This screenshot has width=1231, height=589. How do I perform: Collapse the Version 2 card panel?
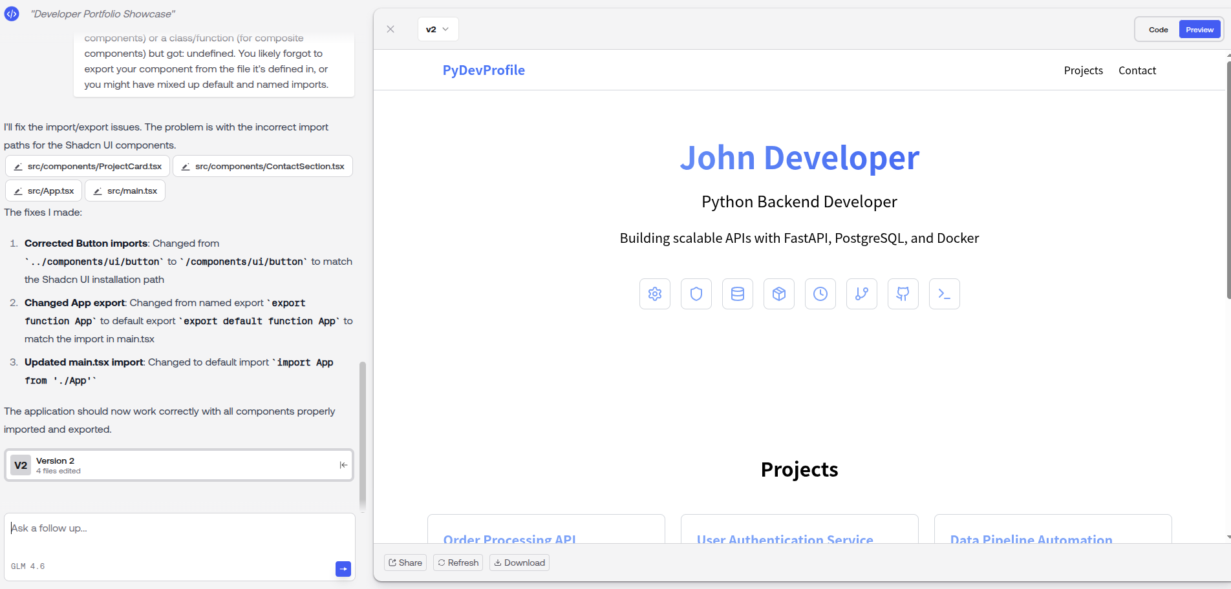pyautogui.click(x=343, y=465)
